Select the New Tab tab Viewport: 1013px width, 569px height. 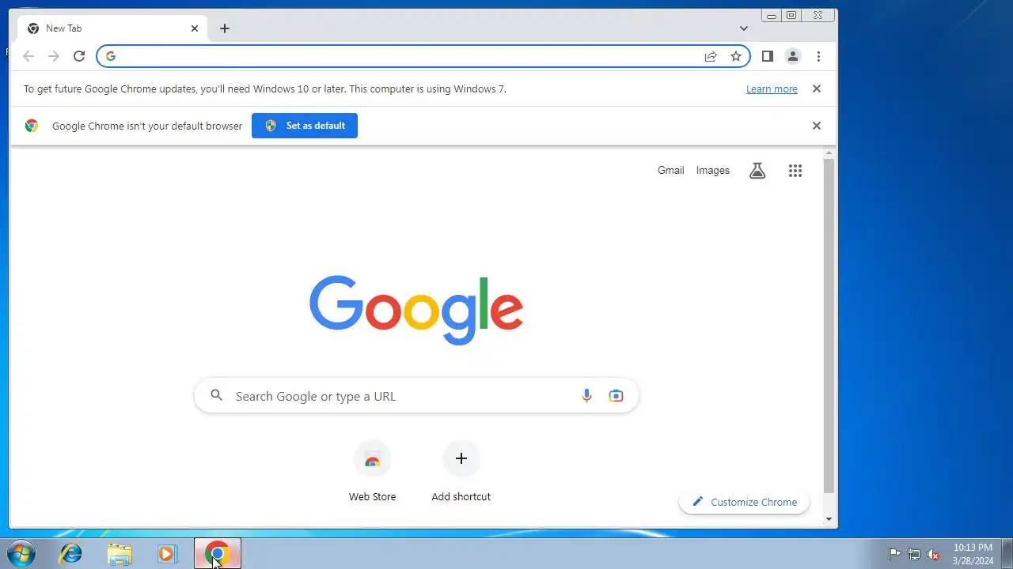(113, 28)
